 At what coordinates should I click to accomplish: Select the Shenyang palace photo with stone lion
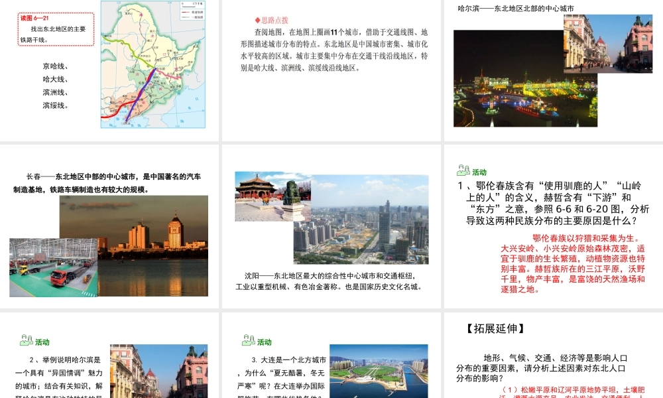coord(272,196)
